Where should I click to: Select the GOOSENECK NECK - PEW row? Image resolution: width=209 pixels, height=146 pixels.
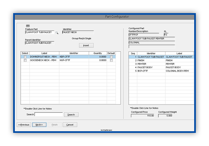(x=68, y=60)
